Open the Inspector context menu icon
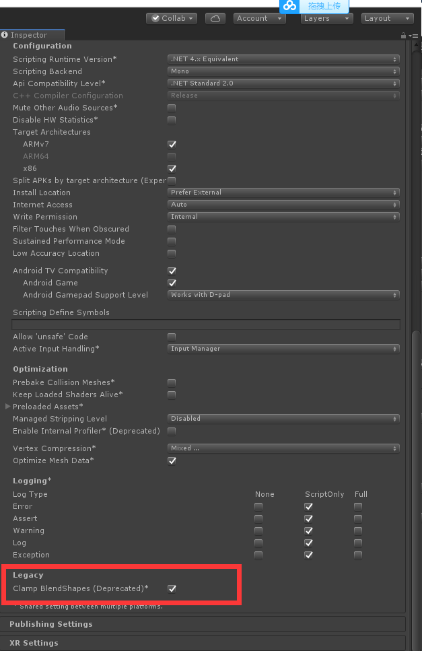 [416, 34]
